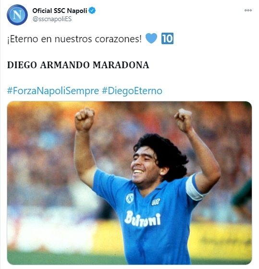The height and width of the screenshot is (269, 259).
Task: Click the white captain armband in photo
Action: coord(194,187)
